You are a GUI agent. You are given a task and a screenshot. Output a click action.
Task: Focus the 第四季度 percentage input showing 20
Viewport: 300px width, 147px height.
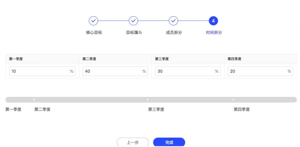click(x=260, y=71)
